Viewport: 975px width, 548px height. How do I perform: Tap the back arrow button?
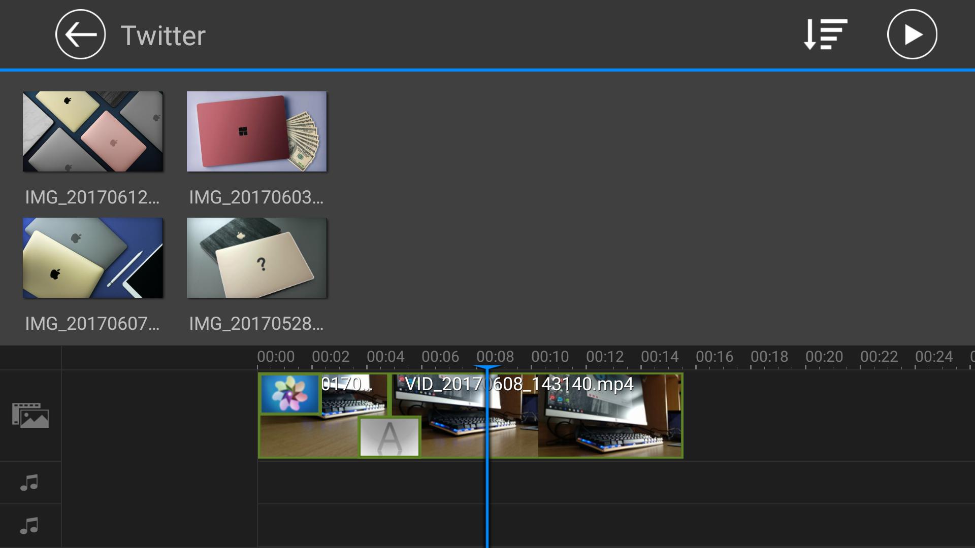80,35
